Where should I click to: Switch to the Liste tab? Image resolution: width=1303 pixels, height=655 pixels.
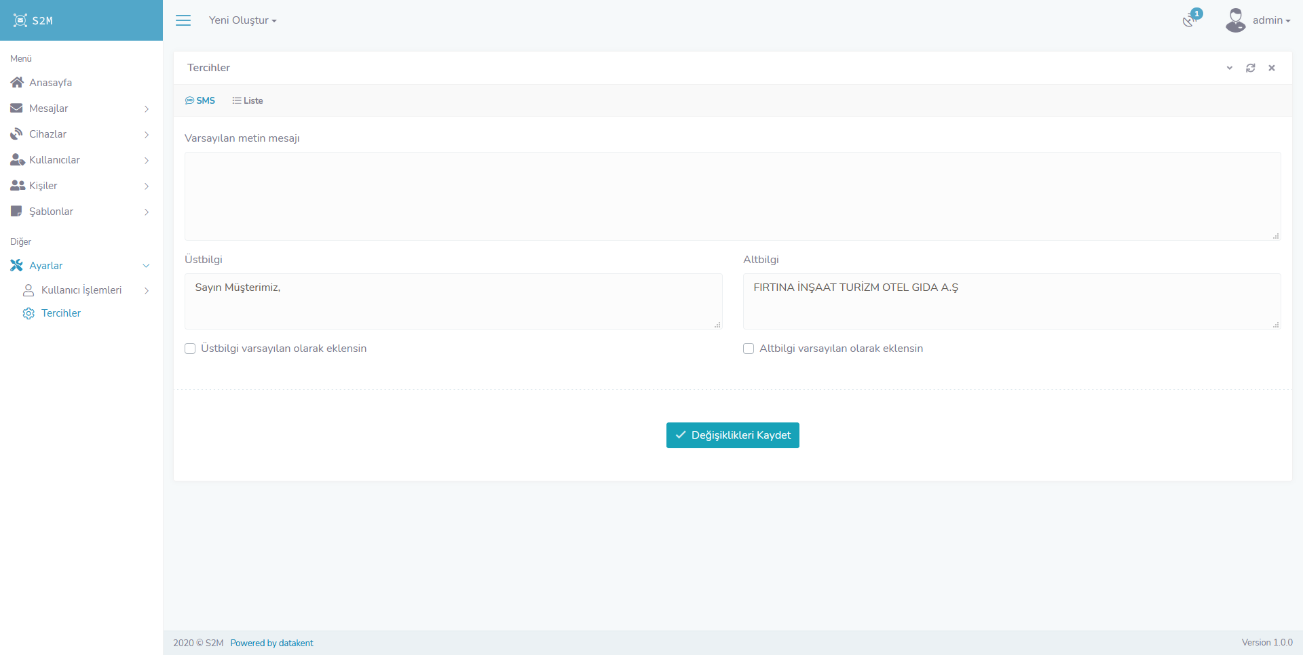click(x=248, y=100)
